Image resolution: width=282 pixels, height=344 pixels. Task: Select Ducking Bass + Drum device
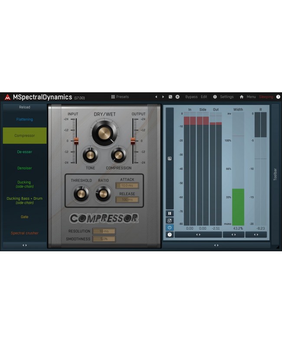[x=25, y=201]
